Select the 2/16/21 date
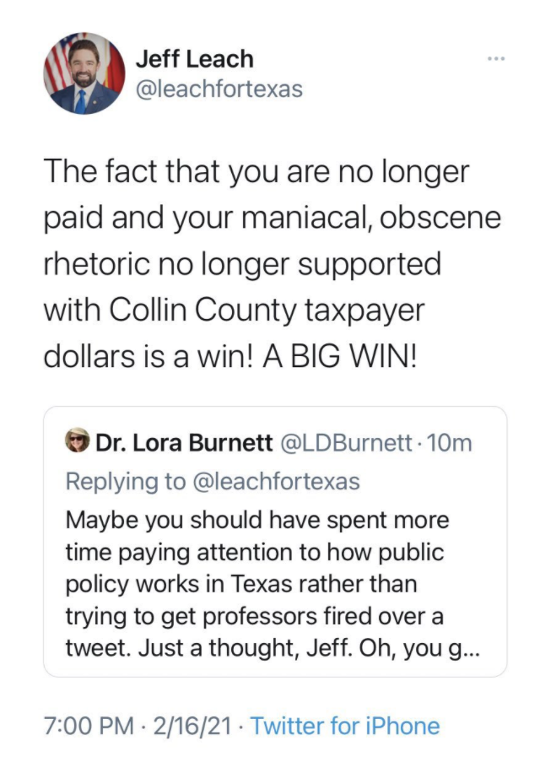 [192, 726]
